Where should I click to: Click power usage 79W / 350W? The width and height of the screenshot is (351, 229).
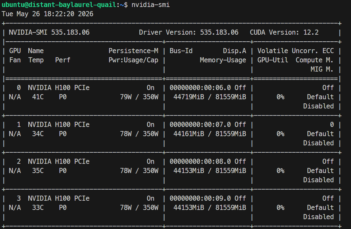click(139, 97)
